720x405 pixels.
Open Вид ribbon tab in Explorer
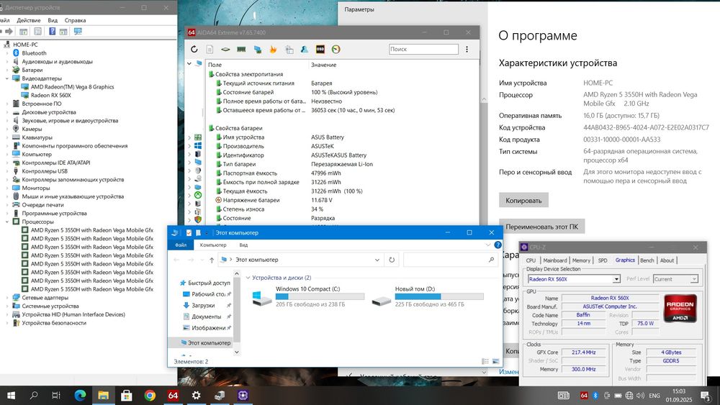243,245
